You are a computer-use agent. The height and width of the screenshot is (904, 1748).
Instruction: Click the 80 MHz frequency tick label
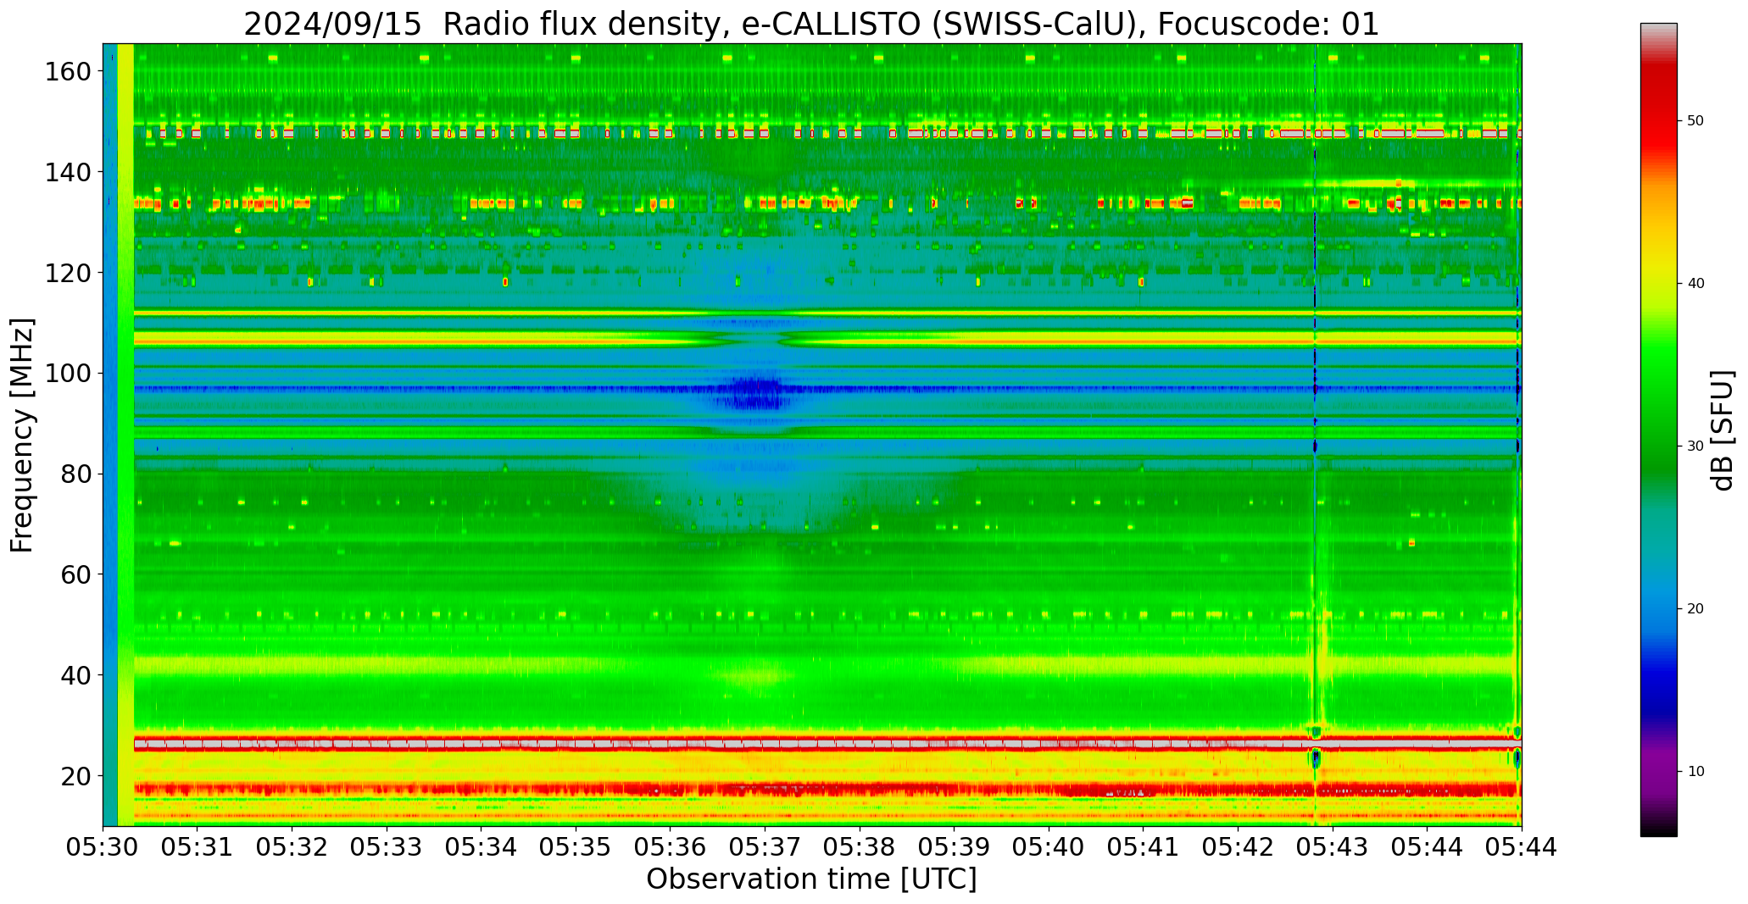click(x=77, y=474)
